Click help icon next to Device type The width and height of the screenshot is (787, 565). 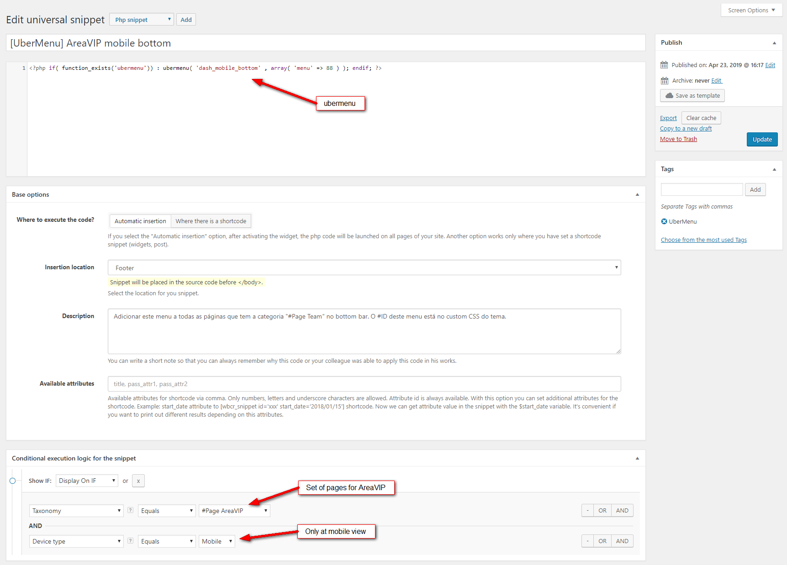point(130,541)
